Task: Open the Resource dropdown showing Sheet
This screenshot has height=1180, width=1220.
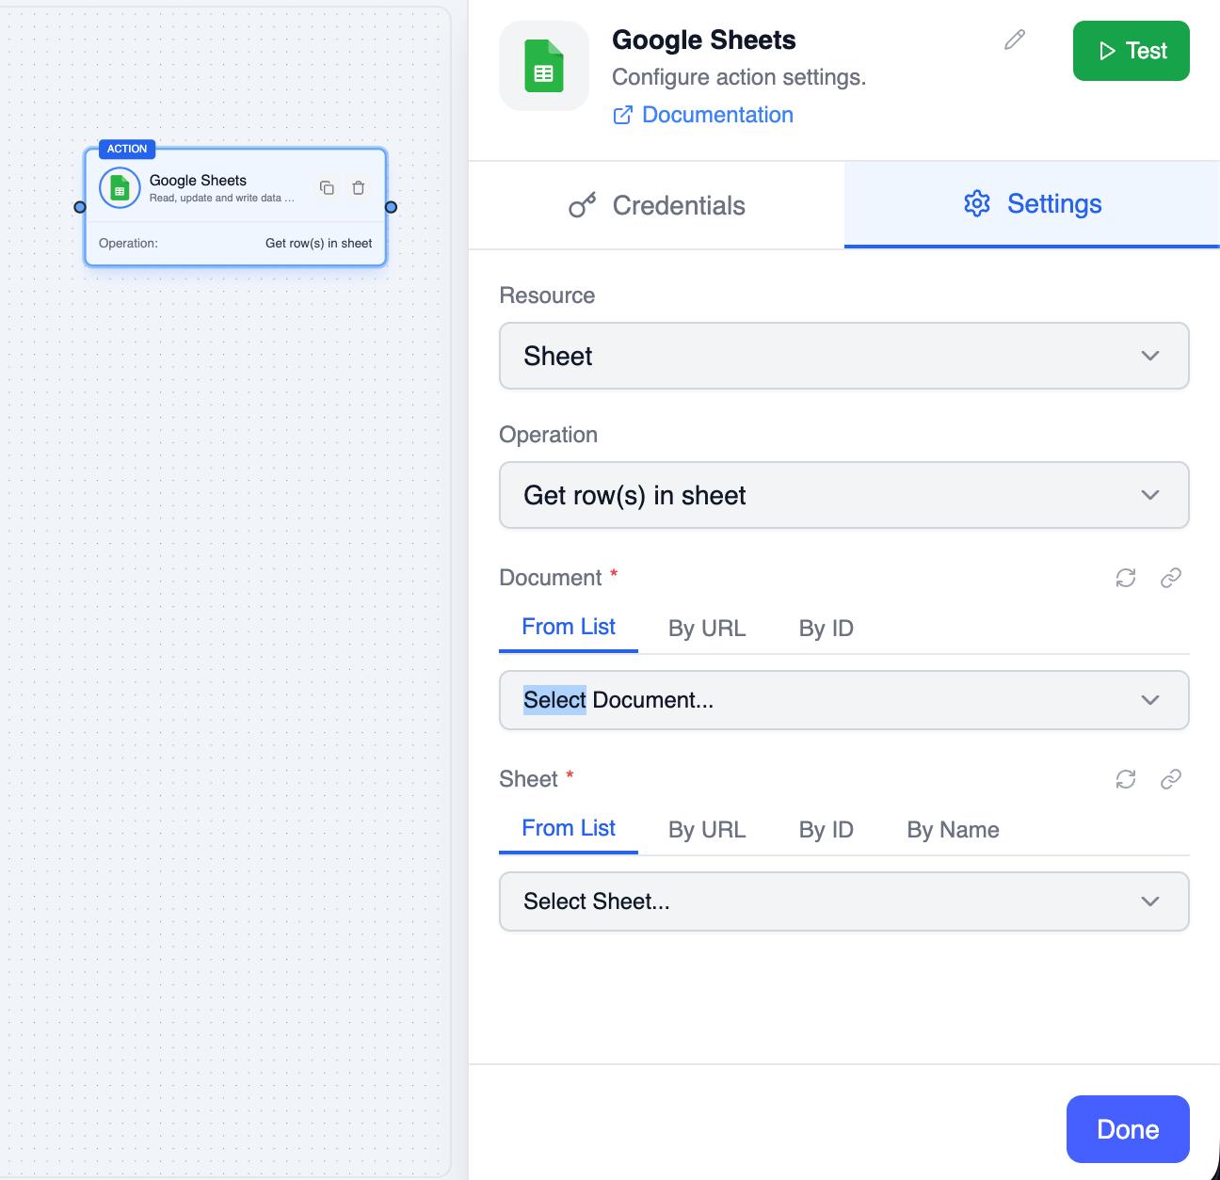Action: pos(844,356)
